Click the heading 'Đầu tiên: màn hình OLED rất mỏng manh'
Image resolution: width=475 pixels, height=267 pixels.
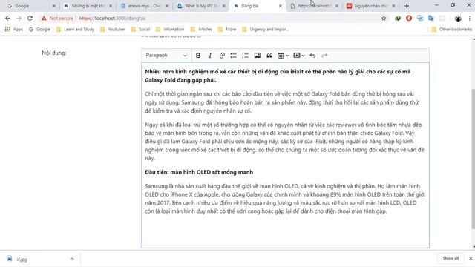coord(199,172)
